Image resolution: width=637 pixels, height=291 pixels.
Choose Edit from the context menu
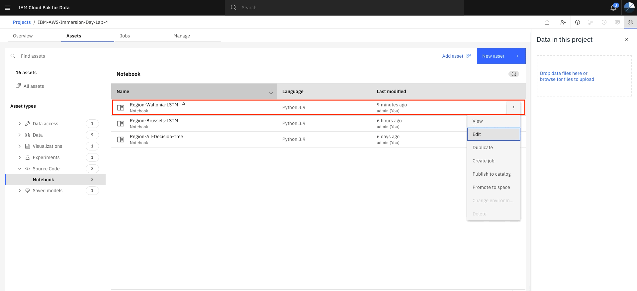pyautogui.click(x=494, y=134)
